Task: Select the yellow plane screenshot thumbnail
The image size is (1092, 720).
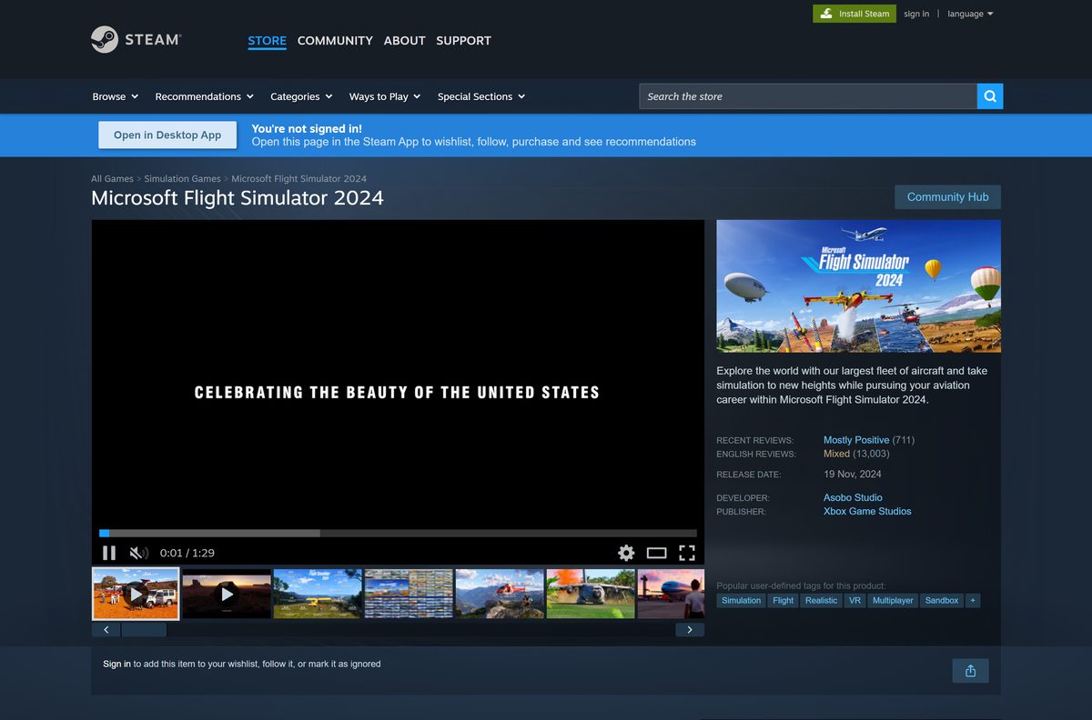Action: 318,594
